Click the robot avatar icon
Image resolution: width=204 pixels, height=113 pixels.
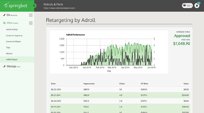click(x=184, y=5)
